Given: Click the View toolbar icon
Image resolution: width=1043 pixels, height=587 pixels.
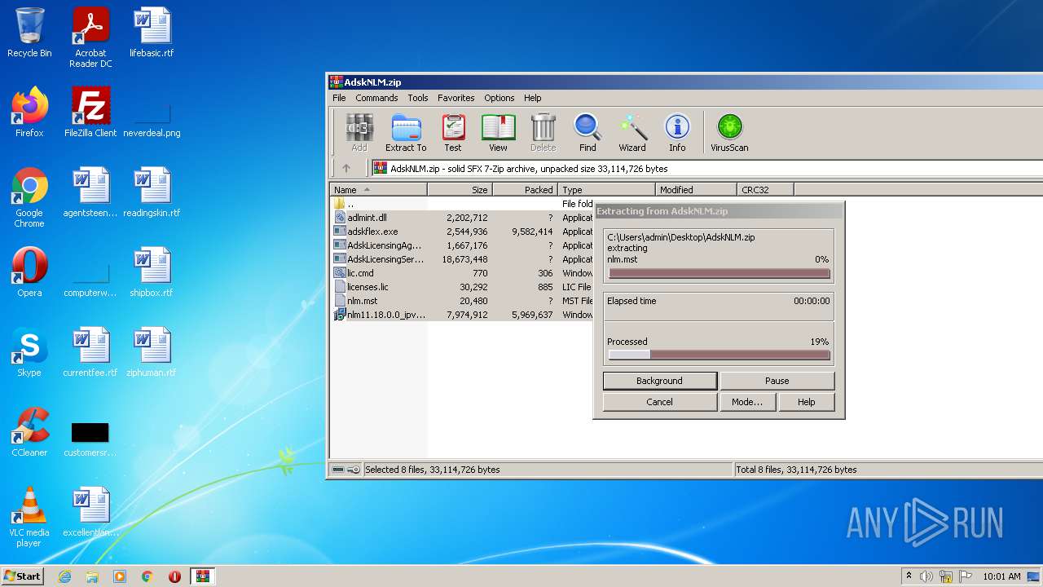Looking at the screenshot, I should pyautogui.click(x=498, y=132).
